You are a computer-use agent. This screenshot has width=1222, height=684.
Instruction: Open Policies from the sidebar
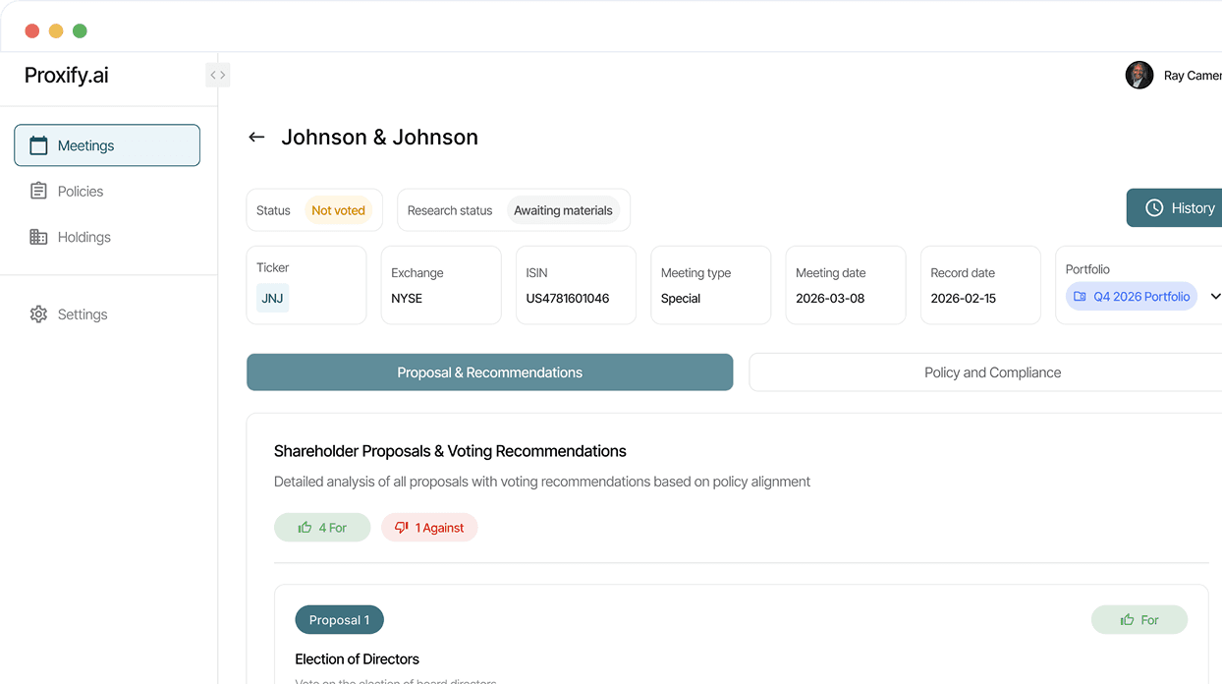point(81,191)
